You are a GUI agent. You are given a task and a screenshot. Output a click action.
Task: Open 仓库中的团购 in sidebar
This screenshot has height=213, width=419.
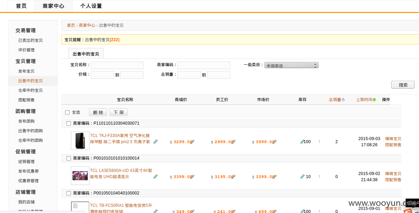tap(30, 140)
